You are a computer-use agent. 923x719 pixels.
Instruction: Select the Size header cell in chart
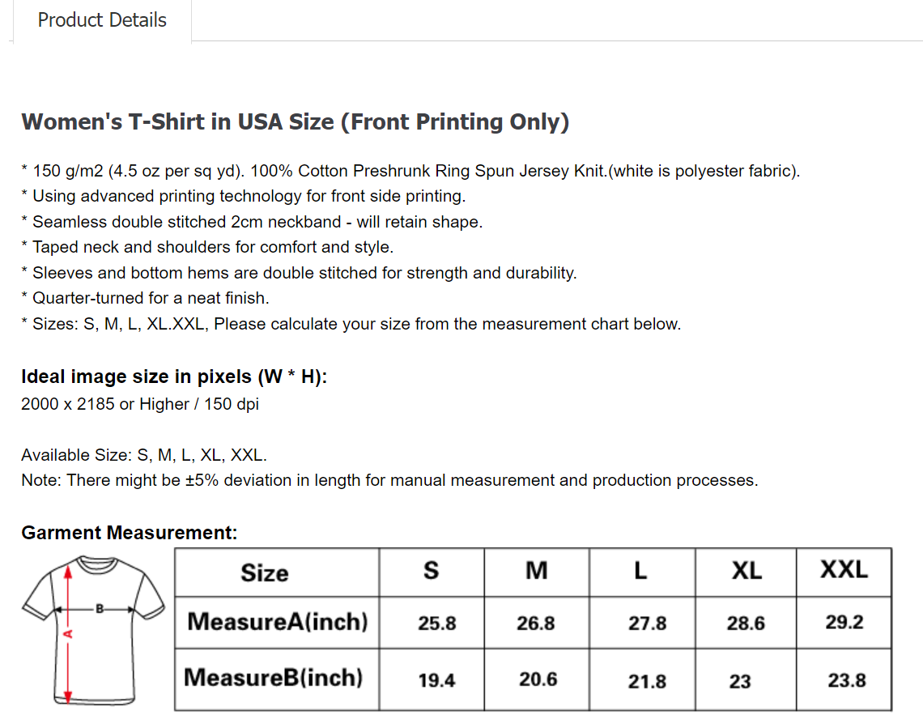click(x=264, y=573)
